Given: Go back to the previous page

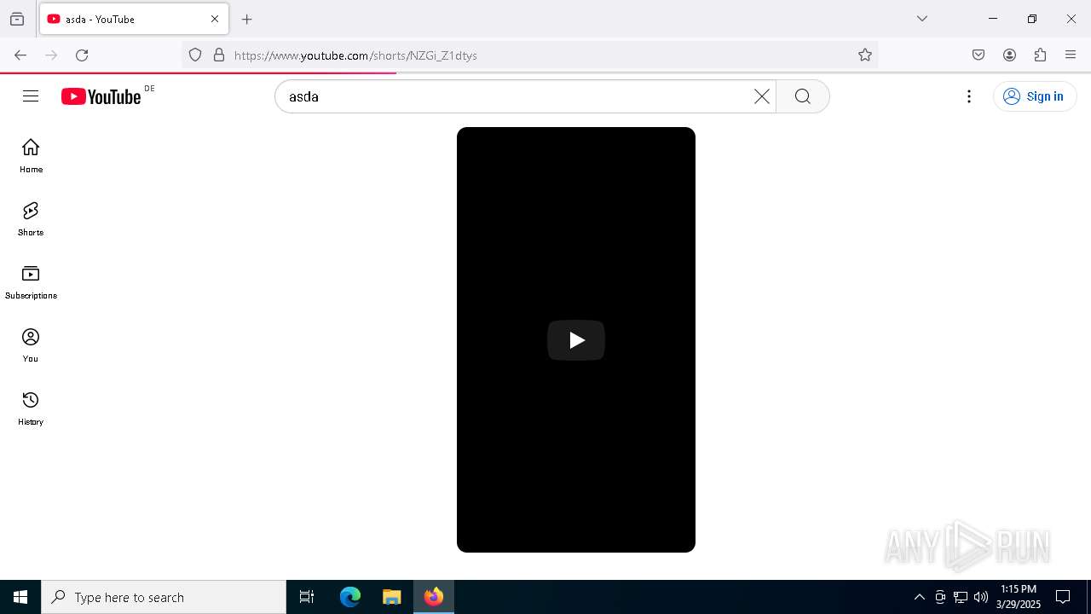Looking at the screenshot, I should click(20, 55).
